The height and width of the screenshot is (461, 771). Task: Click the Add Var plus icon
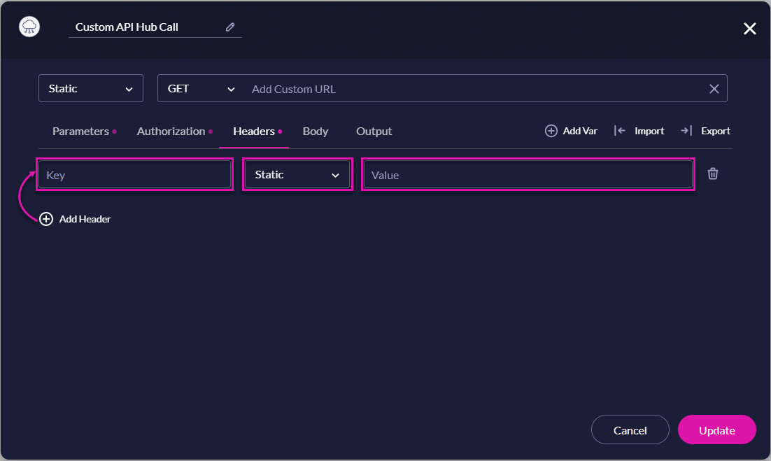tap(551, 130)
